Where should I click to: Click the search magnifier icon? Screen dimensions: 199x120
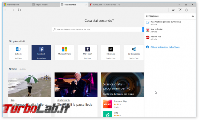[54, 29]
